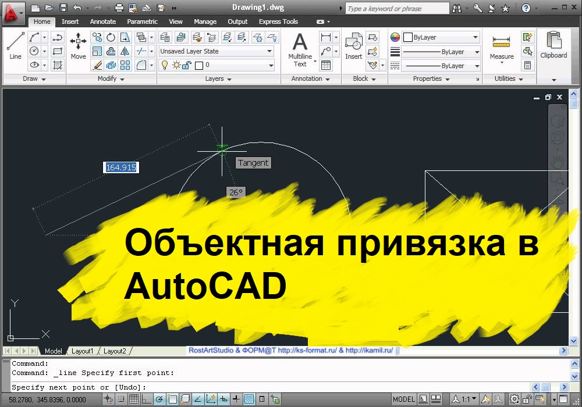Click the Favorites star icon

(505, 8)
